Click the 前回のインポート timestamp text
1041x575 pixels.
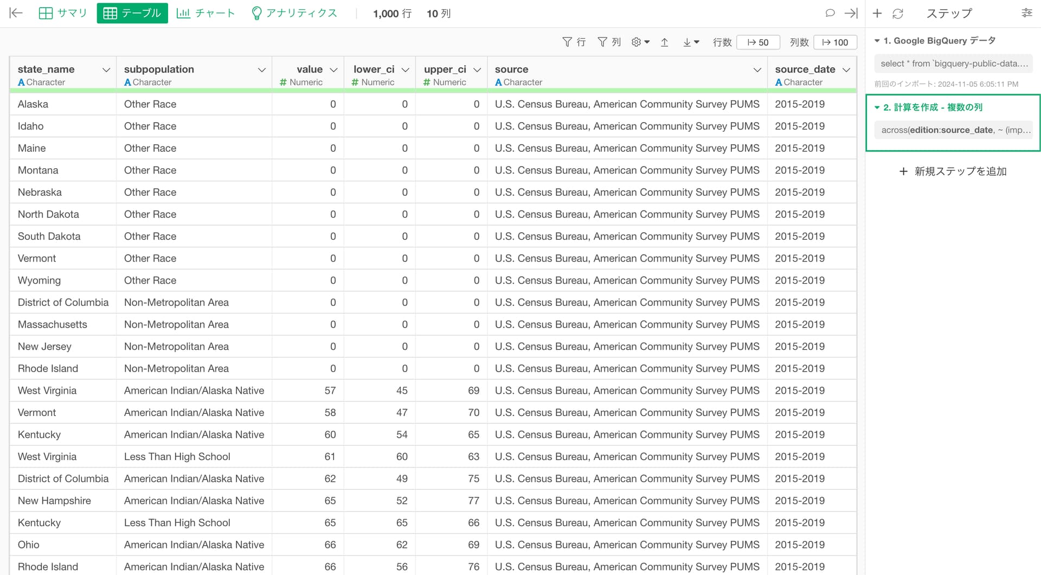[x=946, y=84]
